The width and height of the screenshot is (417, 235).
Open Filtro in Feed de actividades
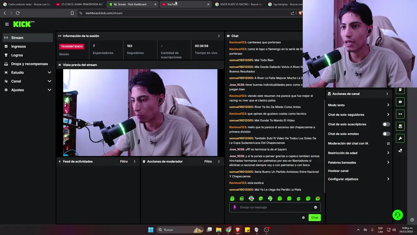pos(124,162)
